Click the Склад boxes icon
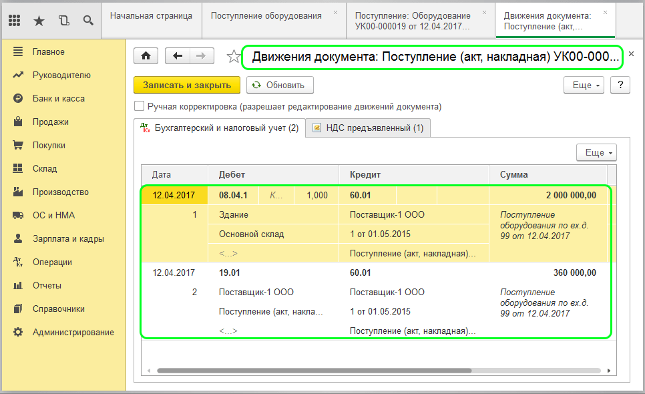 click(x=17, y=169)
